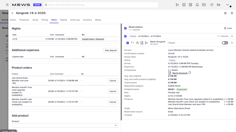Open the Unpaid items / Deposits link
The width and height of the screenshot is (236, 132).
point(93,39)
